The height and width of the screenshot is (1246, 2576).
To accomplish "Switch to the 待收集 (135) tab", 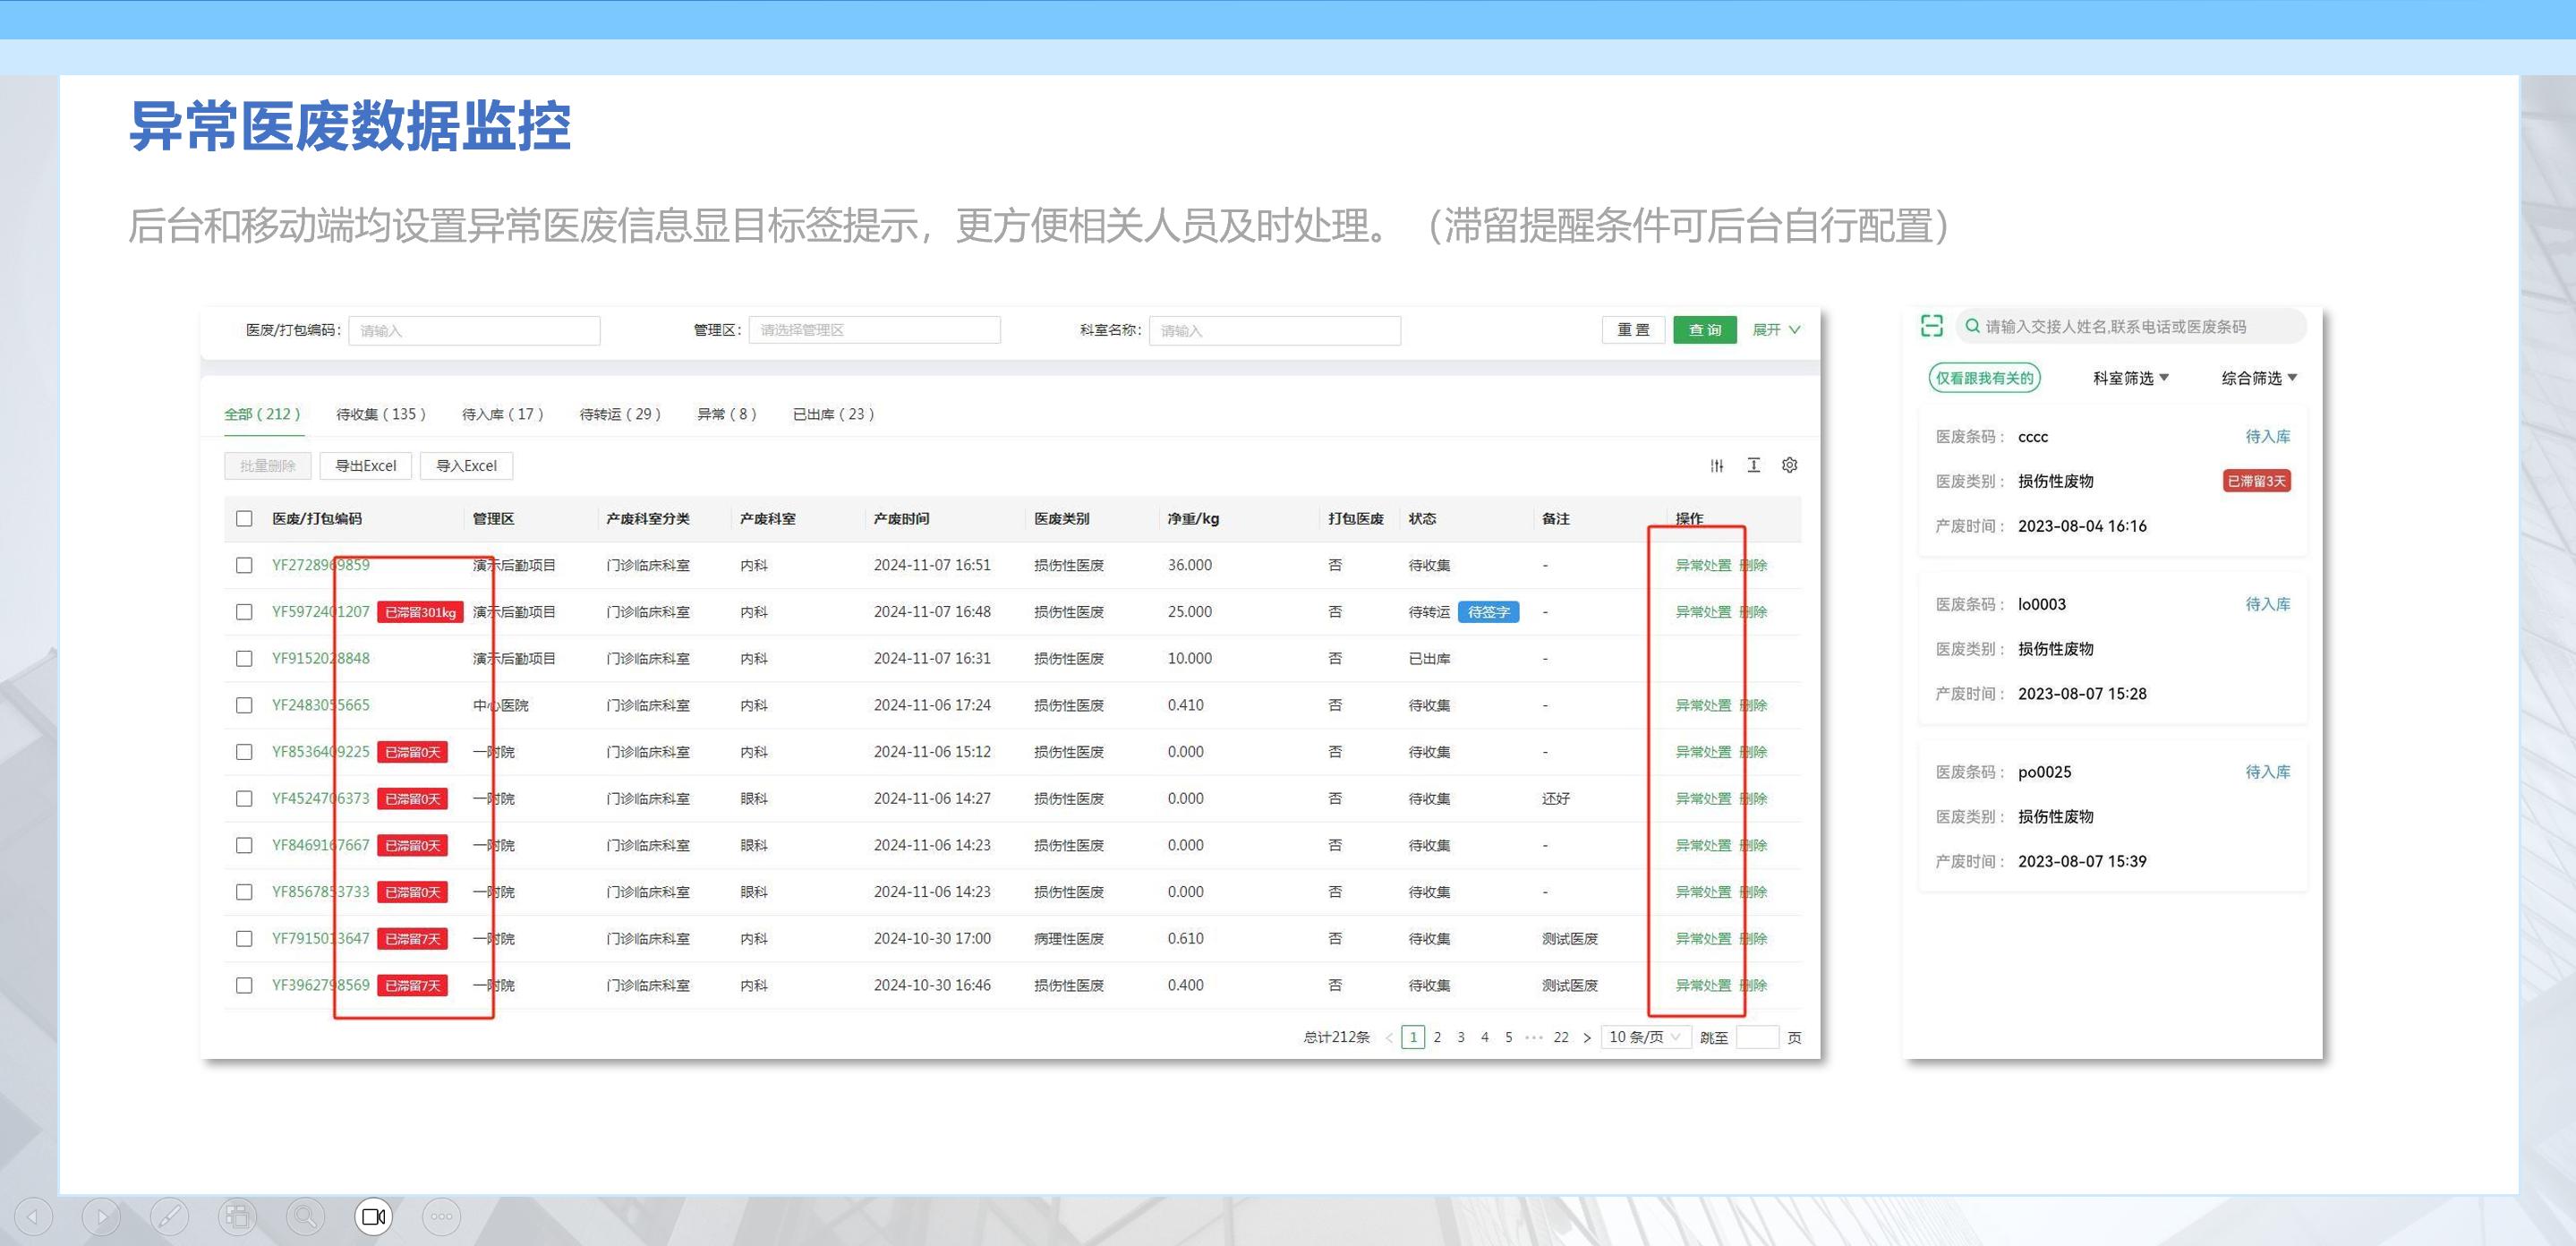I will coord(381,414).
